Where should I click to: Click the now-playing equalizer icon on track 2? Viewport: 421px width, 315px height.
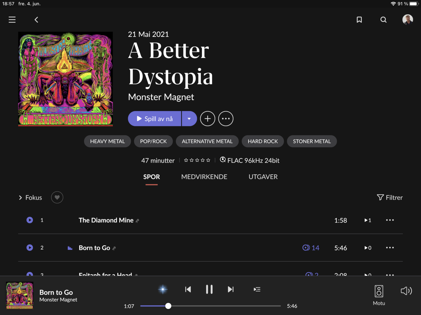70,248
